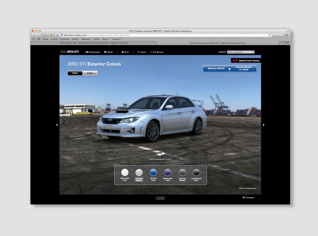Open brochure Bookmarks
Image resolution: width=318 pixels, height=236 pixels.
point(93,52)
